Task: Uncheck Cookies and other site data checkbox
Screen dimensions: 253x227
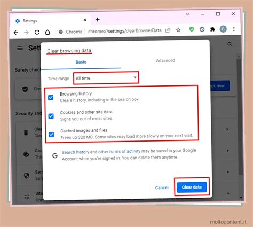Action: [x=51, y=116]
